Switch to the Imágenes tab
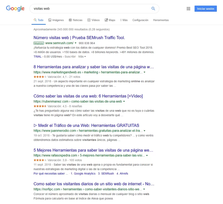This screenshot has width=223, height=204. [x=56, y=20]
